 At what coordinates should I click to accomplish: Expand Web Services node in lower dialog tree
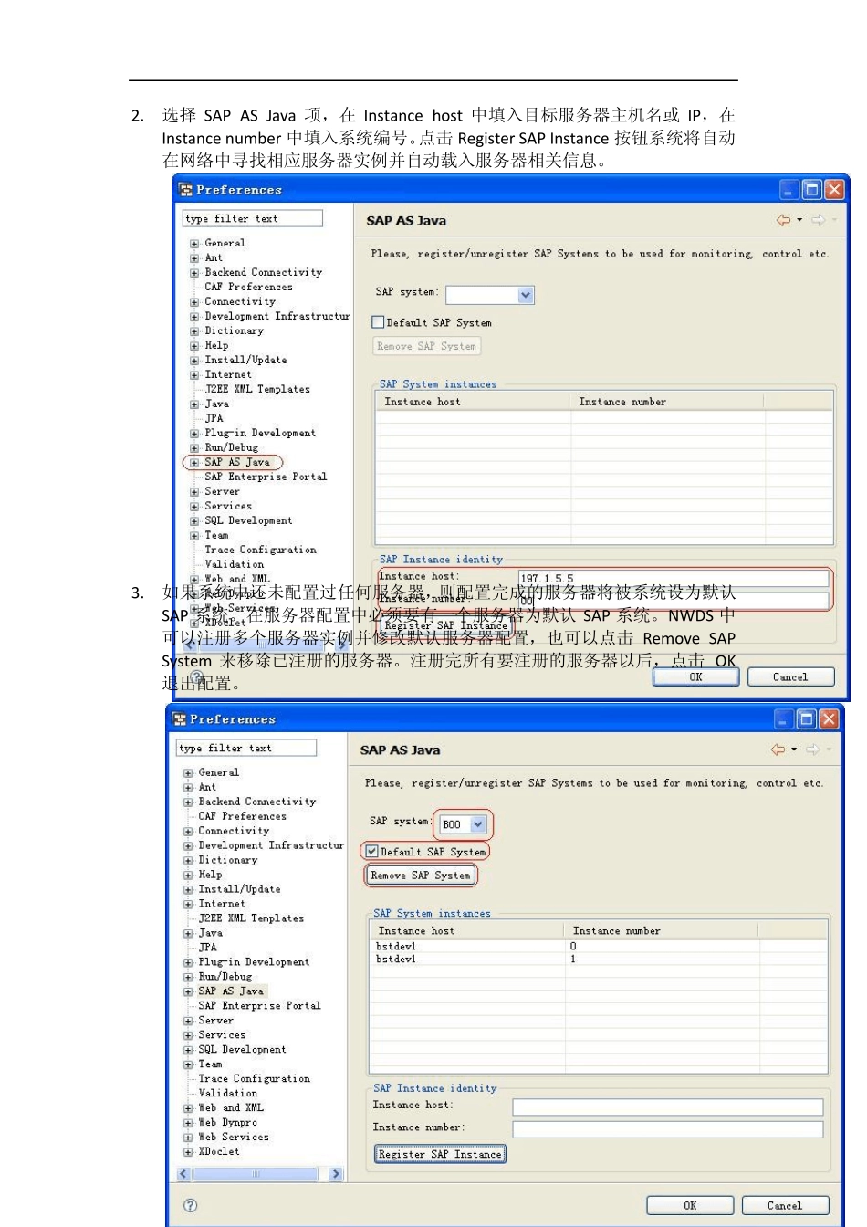(x=188, y=1138)
